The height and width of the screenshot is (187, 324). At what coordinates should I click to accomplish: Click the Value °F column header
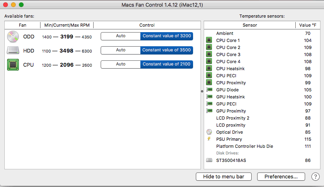307,25
